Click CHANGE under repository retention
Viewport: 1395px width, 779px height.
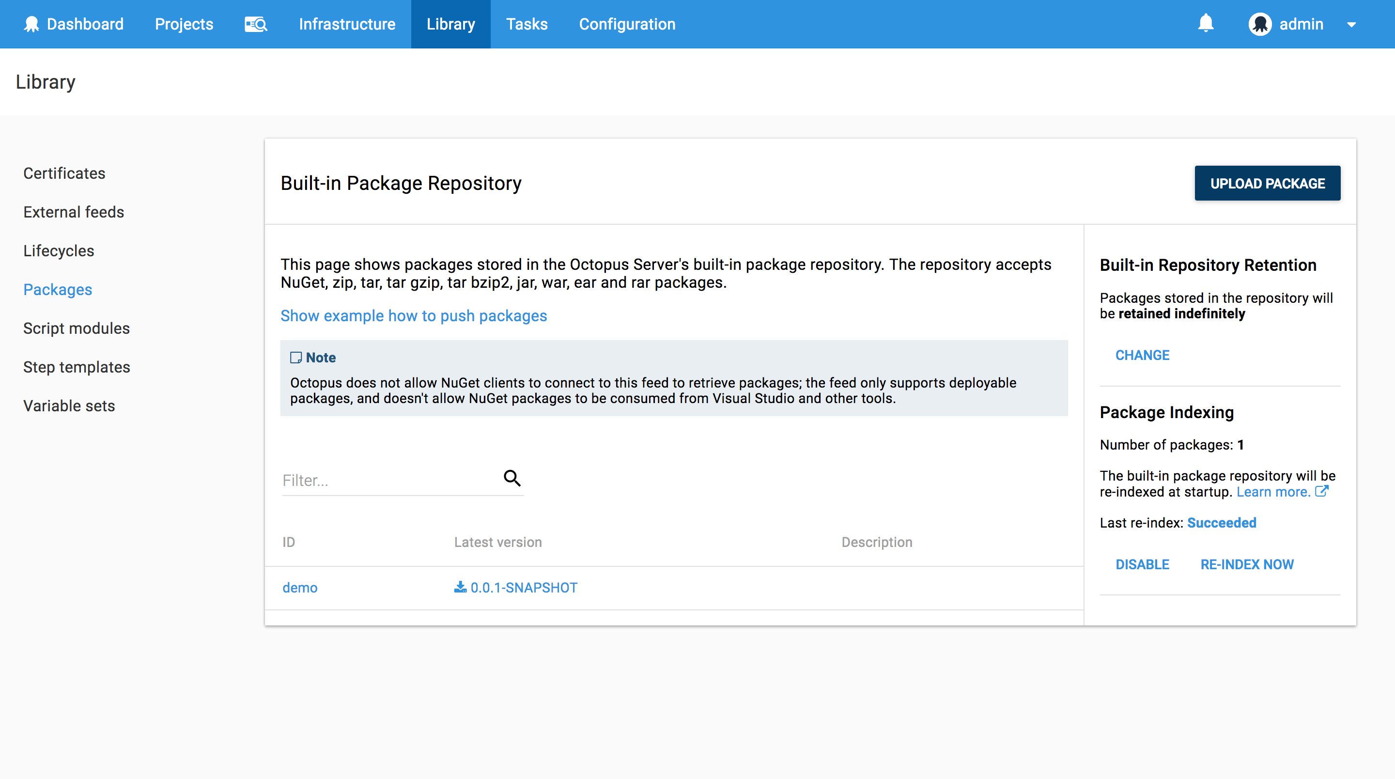1142,356
